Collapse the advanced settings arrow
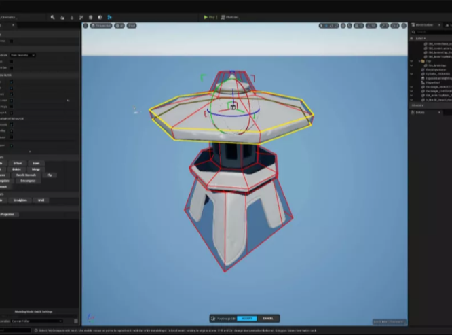Screen dimensions: 452x335 (x=30, y=152)
